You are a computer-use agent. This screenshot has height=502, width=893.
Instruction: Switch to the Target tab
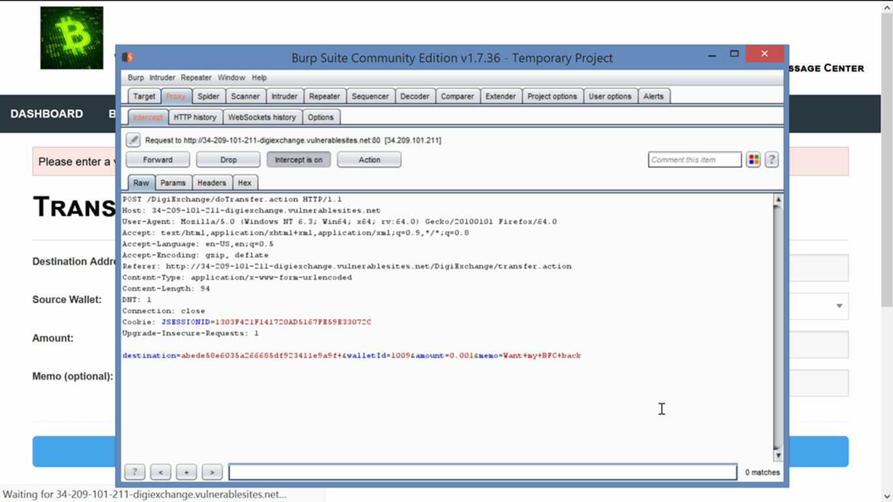[x=144, y=96]
